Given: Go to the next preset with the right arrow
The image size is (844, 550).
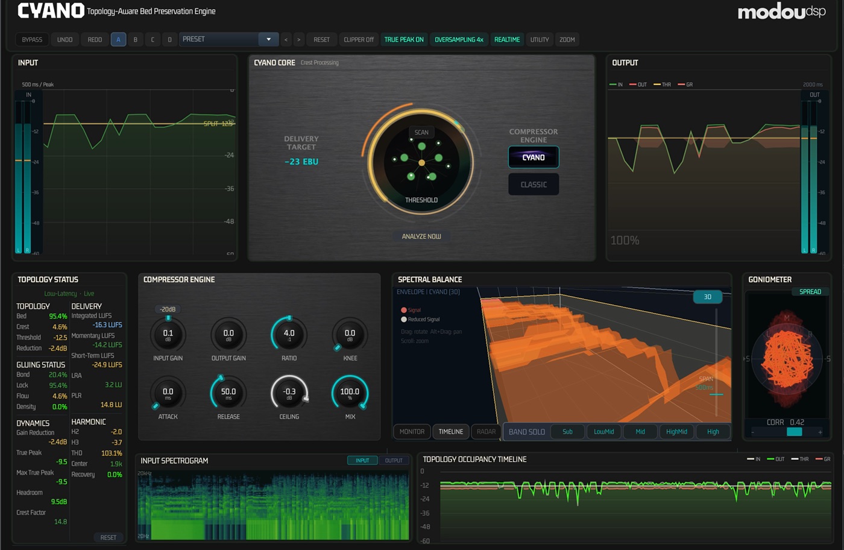Looking at the screenshot, I should (299, 40).
